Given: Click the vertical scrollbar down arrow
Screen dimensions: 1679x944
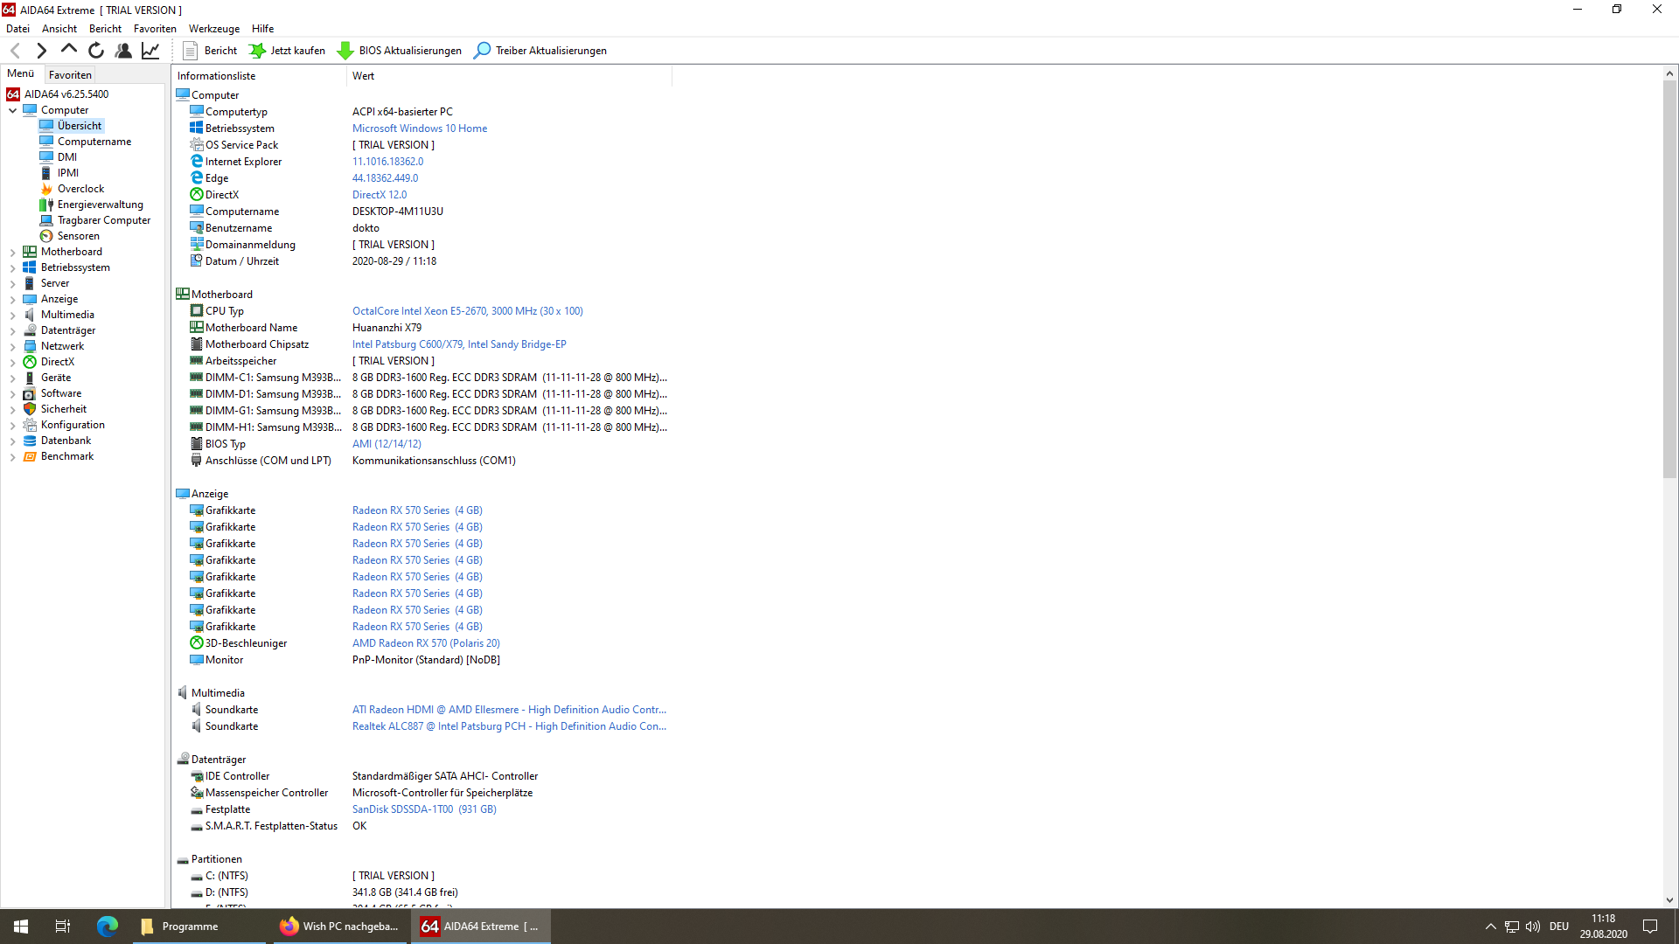Looking at the screenshot, I should (x=1669, y=900).
